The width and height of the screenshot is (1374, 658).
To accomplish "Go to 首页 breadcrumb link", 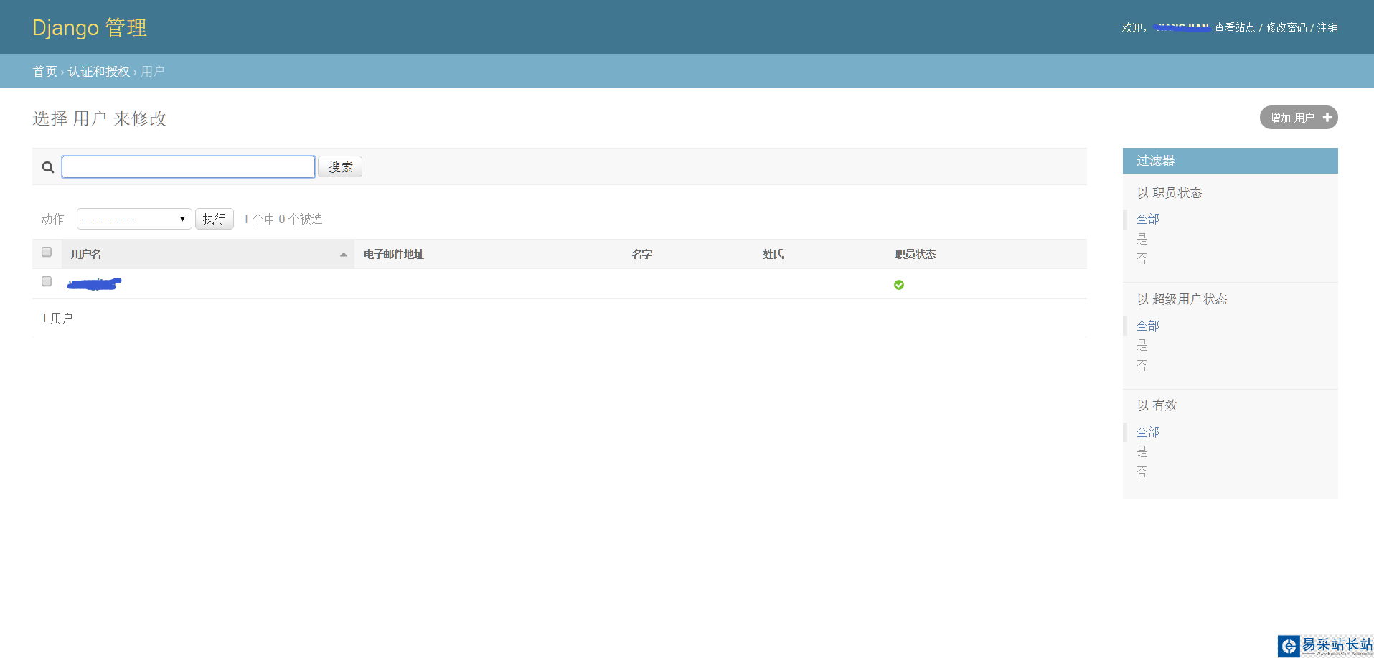I will [45, 72].
